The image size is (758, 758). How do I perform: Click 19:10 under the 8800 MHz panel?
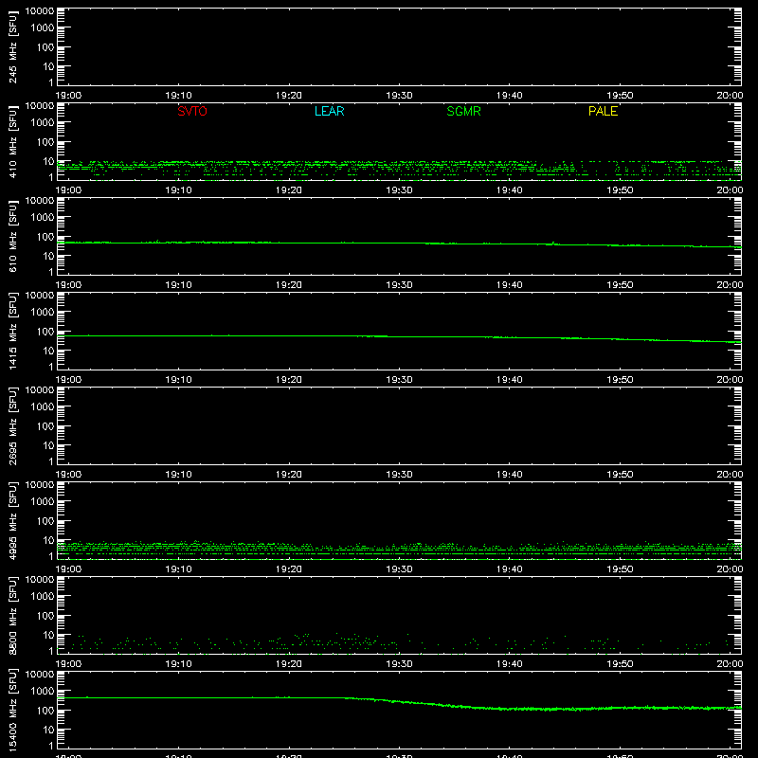coord(178,664)
